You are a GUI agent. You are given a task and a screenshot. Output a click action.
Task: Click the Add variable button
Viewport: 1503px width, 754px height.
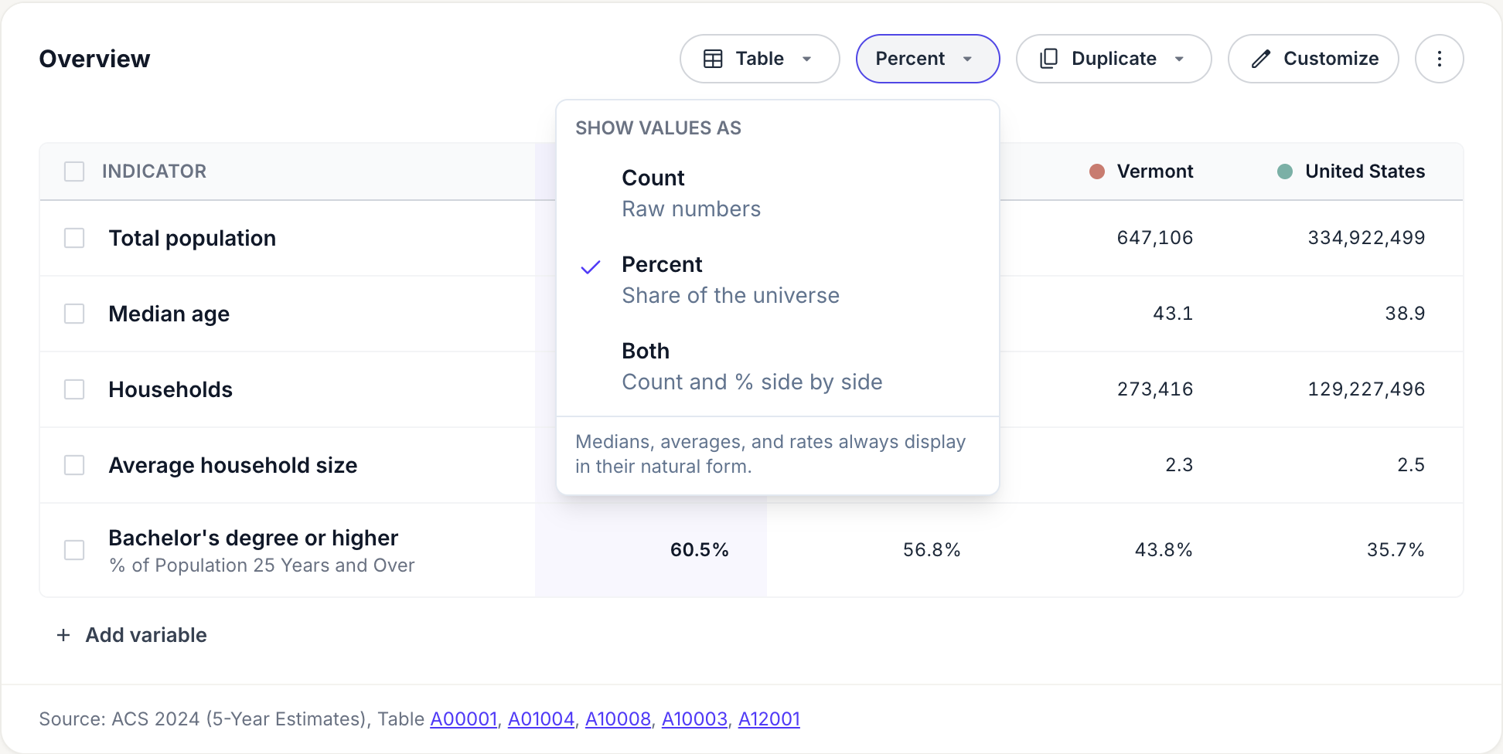point(131,635)
